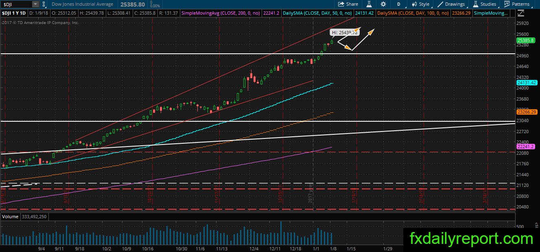The image size is (540, 252).
Task: Click the Share arrow icon
Action: point(341,4)
